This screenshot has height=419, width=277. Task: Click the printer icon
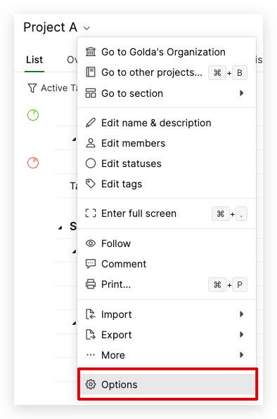pos(91,284)
